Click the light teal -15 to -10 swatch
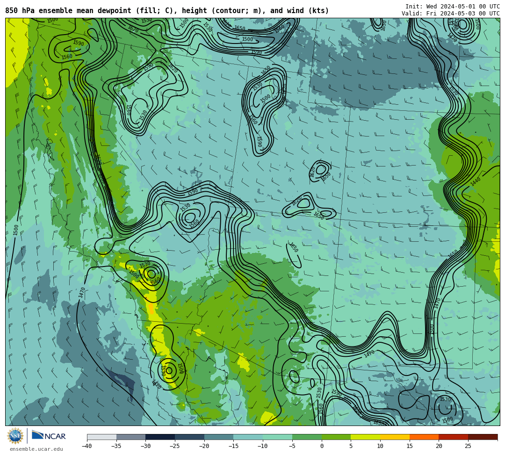This screenshot has width=505, height=455. pos(248,437)
